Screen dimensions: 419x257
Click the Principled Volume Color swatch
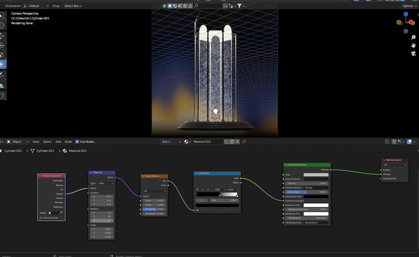pyautogui.click(x=316, y=175)
